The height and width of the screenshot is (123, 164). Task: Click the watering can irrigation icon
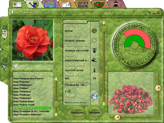pos(94,60)
